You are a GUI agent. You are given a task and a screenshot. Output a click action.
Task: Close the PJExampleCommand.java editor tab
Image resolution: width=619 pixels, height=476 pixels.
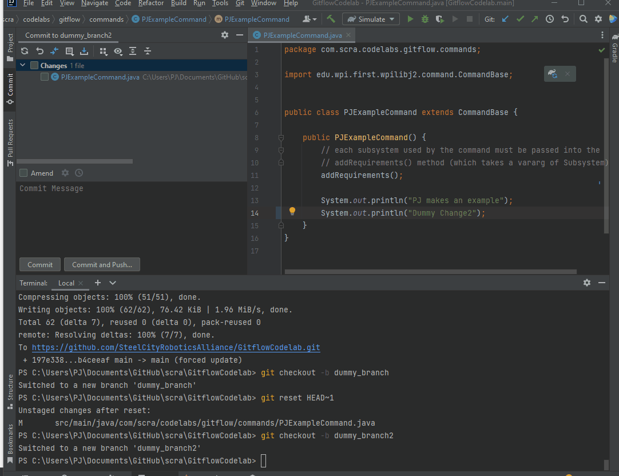(x=348, y=35)
